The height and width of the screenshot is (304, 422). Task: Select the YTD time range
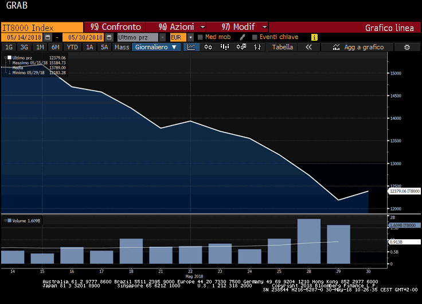(x=72, y=47)
